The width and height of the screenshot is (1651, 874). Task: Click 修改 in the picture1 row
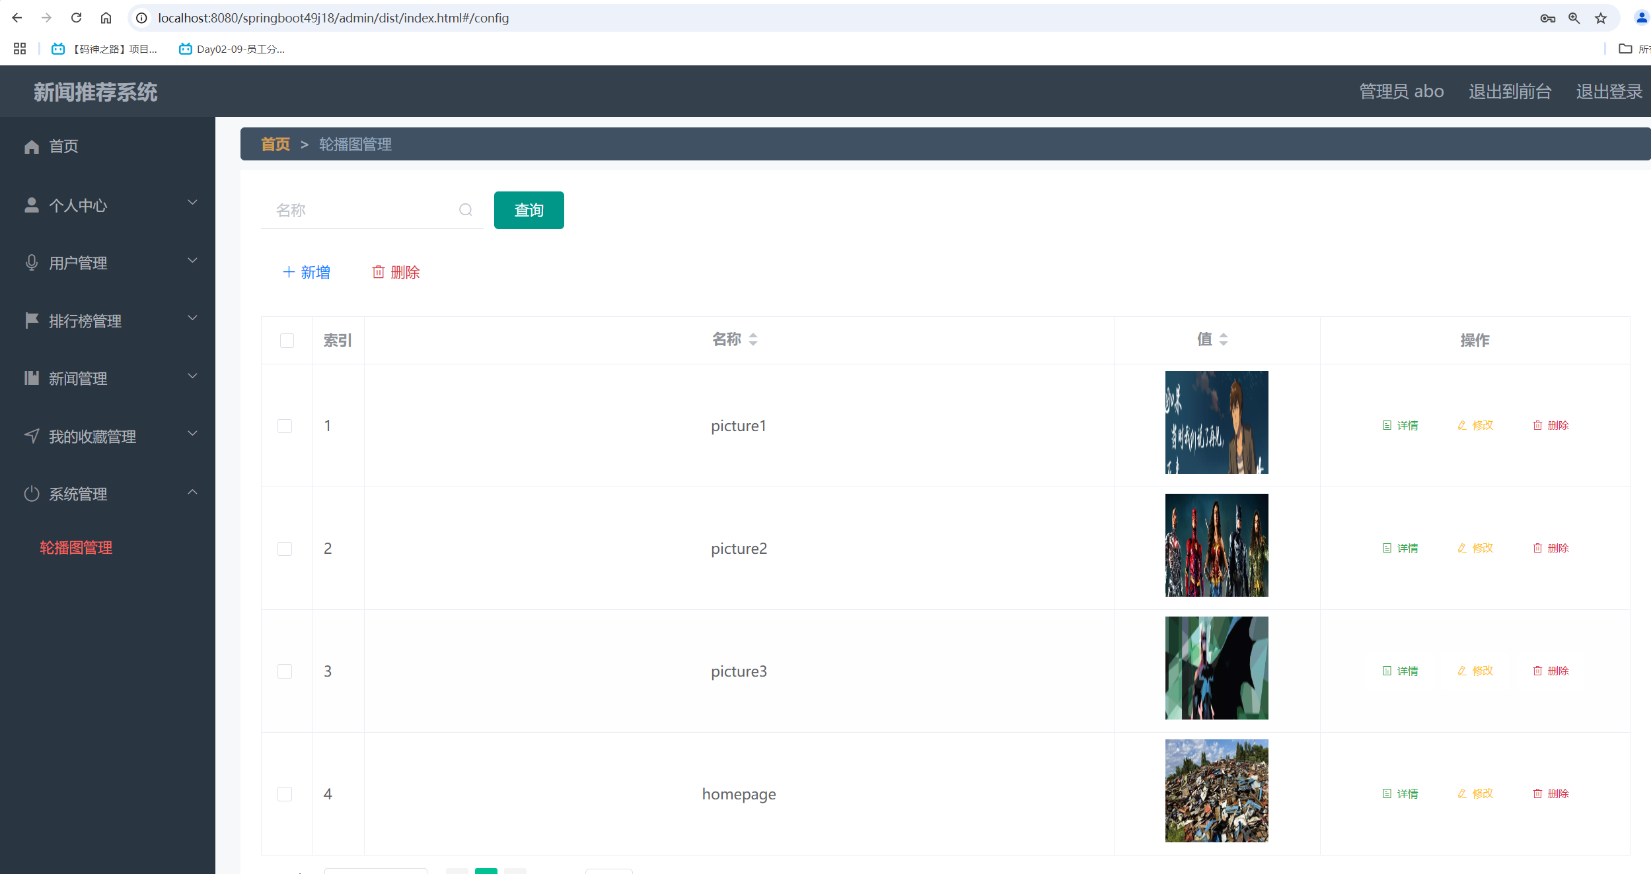pyautogui.click(x=1476, y=425)
